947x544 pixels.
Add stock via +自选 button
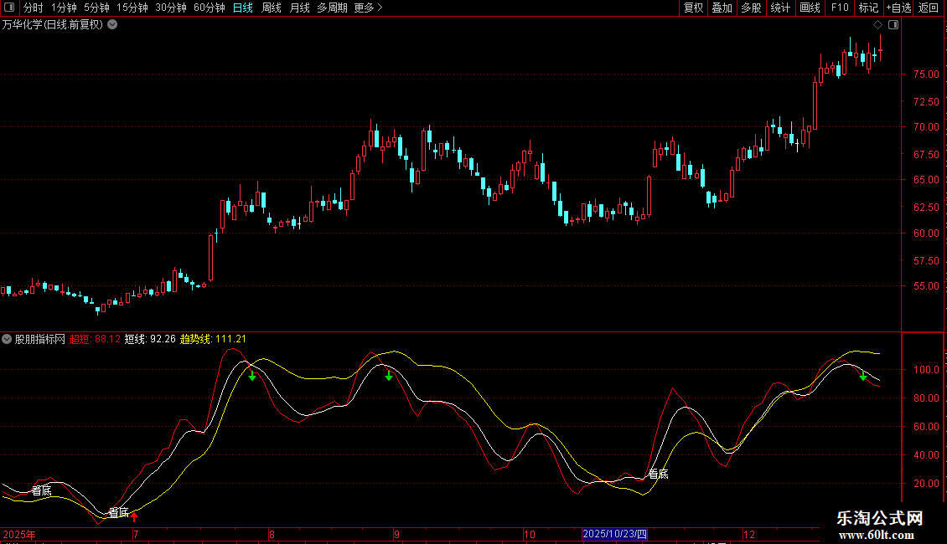click(898, 8)
